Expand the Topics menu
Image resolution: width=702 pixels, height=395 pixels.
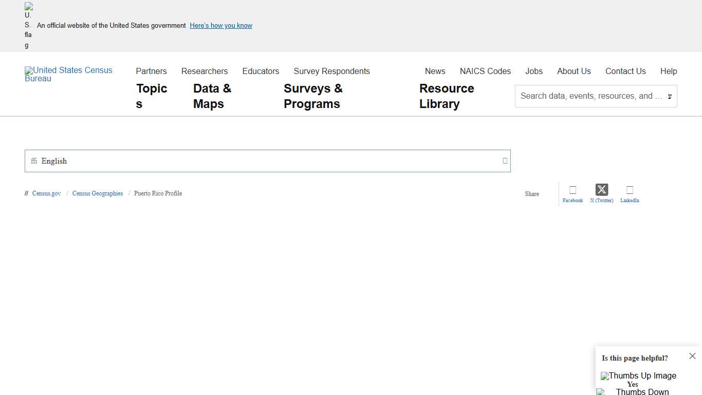[x=152, y=96]
